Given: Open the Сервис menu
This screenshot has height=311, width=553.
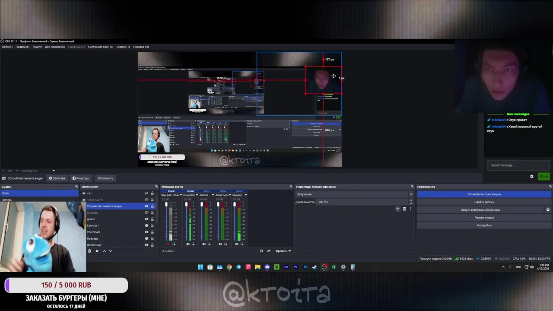Looking at the screenshot, I should 123,47.
